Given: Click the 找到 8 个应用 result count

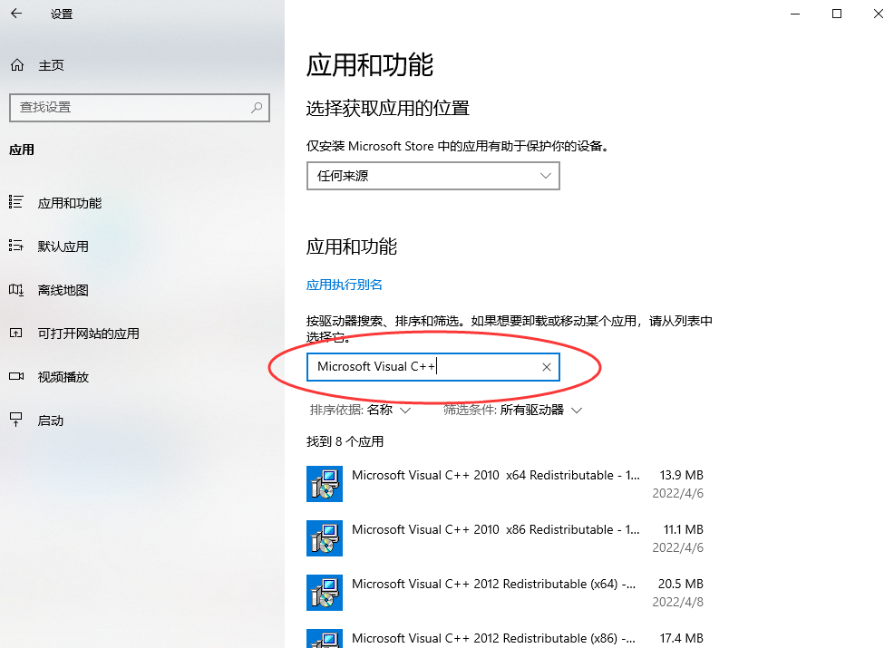Looking at the screenshot, I should coord(345,441).
